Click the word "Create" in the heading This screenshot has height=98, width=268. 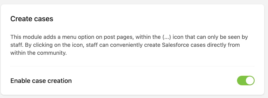pyautogui.click(x=21, y=19)
